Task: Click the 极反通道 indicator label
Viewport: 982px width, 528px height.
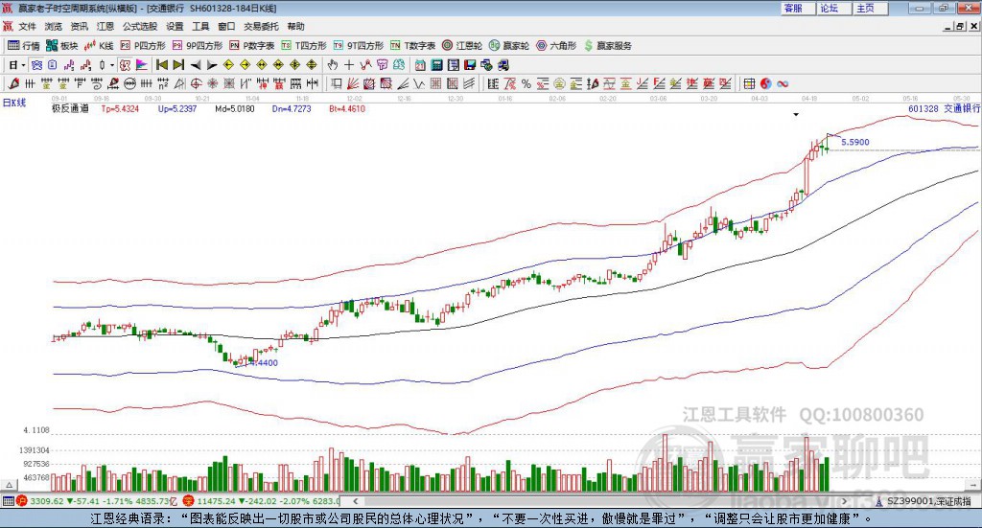Action: pyautogui.click(x=70, y=108)
